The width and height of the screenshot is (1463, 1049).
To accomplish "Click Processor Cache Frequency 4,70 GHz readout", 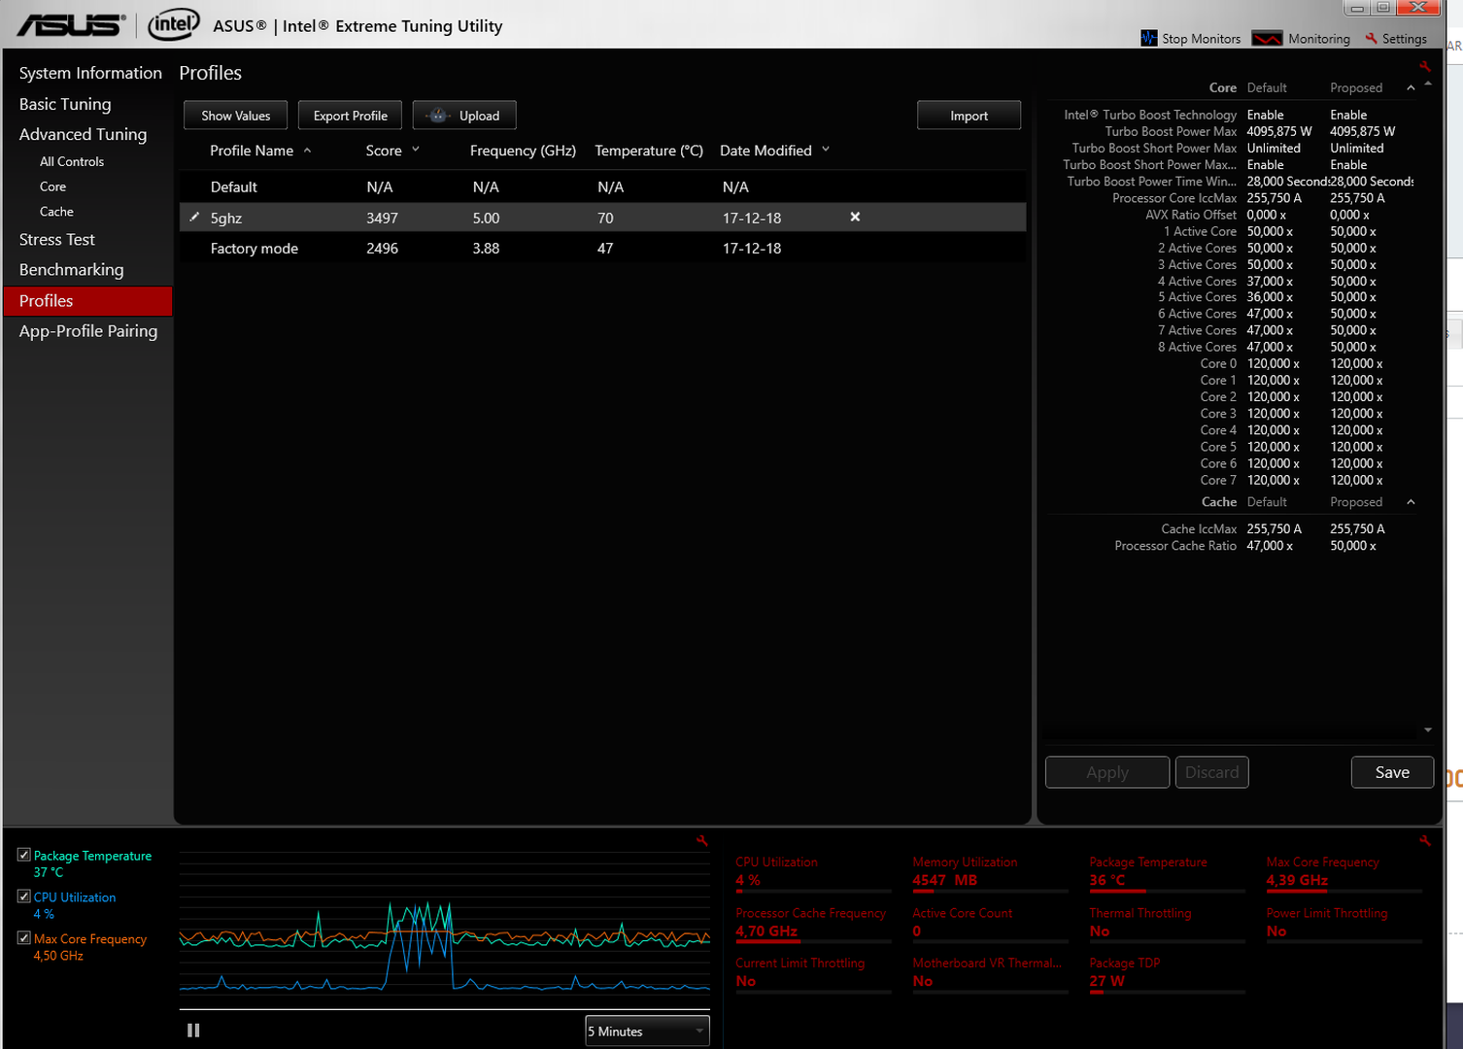I will click(x=813, y=924).
